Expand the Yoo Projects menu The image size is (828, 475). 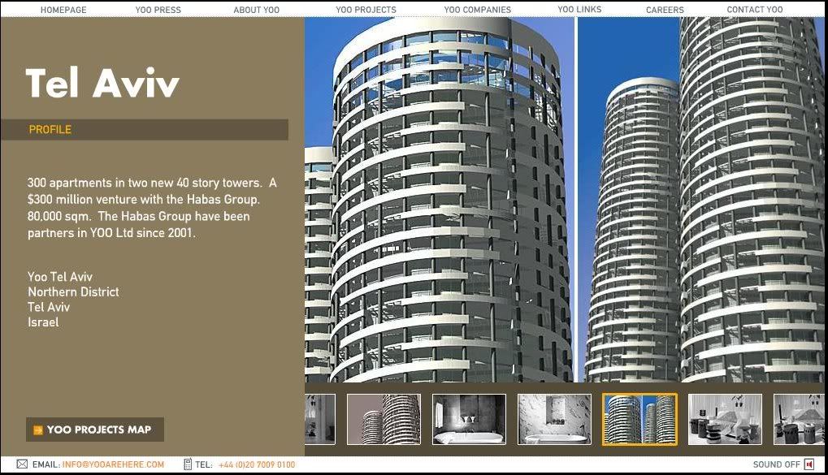click(366, 10)
